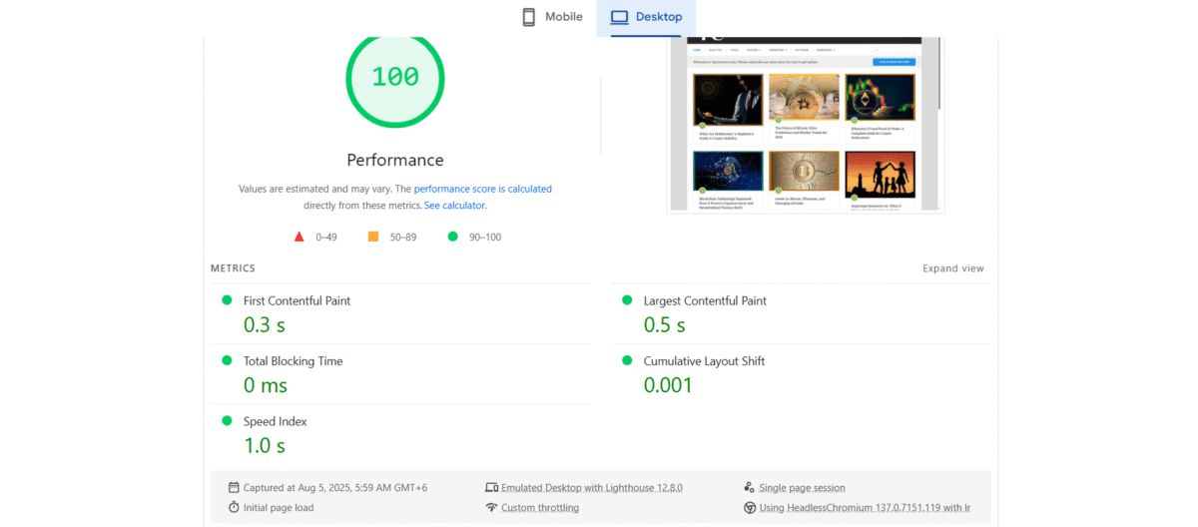Click First Contentful Paint metric label
The height and width of the screenshot is (527, 1198).
tap(297, 300)
